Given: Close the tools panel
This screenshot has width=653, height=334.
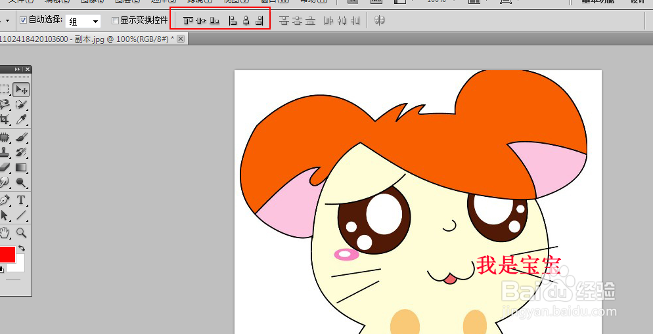Looking at the screenshot, I should 28,69.
